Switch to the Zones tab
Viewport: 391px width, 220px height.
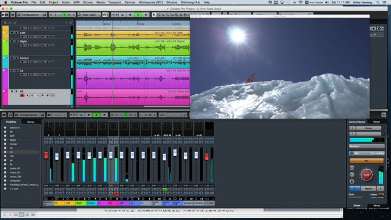point(31,122)
